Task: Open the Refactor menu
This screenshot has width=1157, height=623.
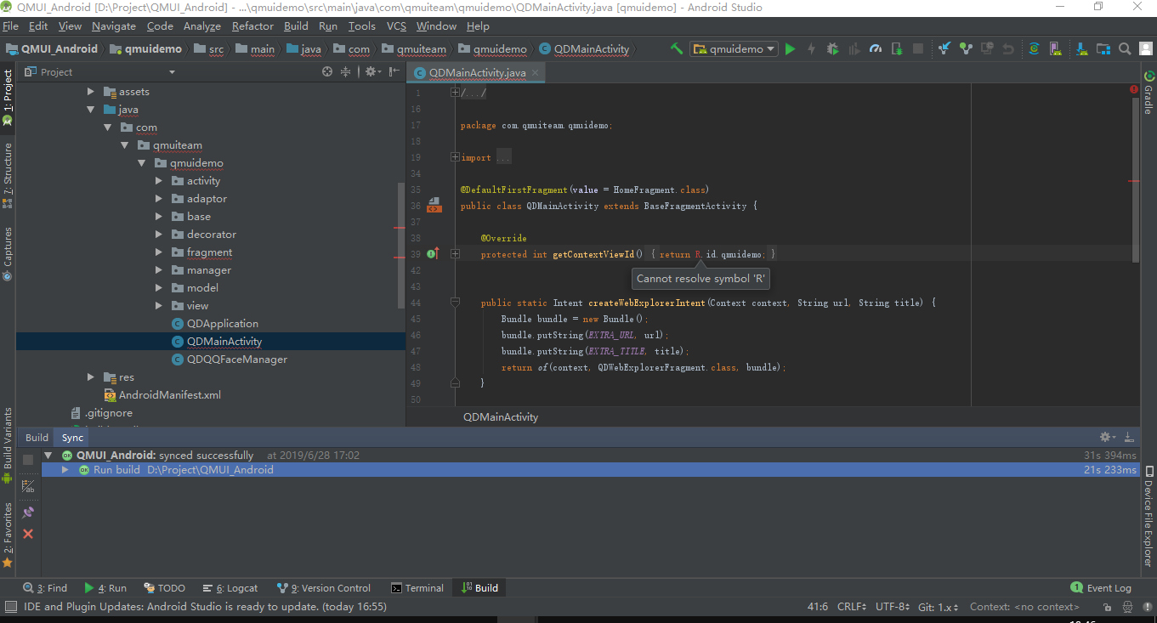Action: point(252,26)
